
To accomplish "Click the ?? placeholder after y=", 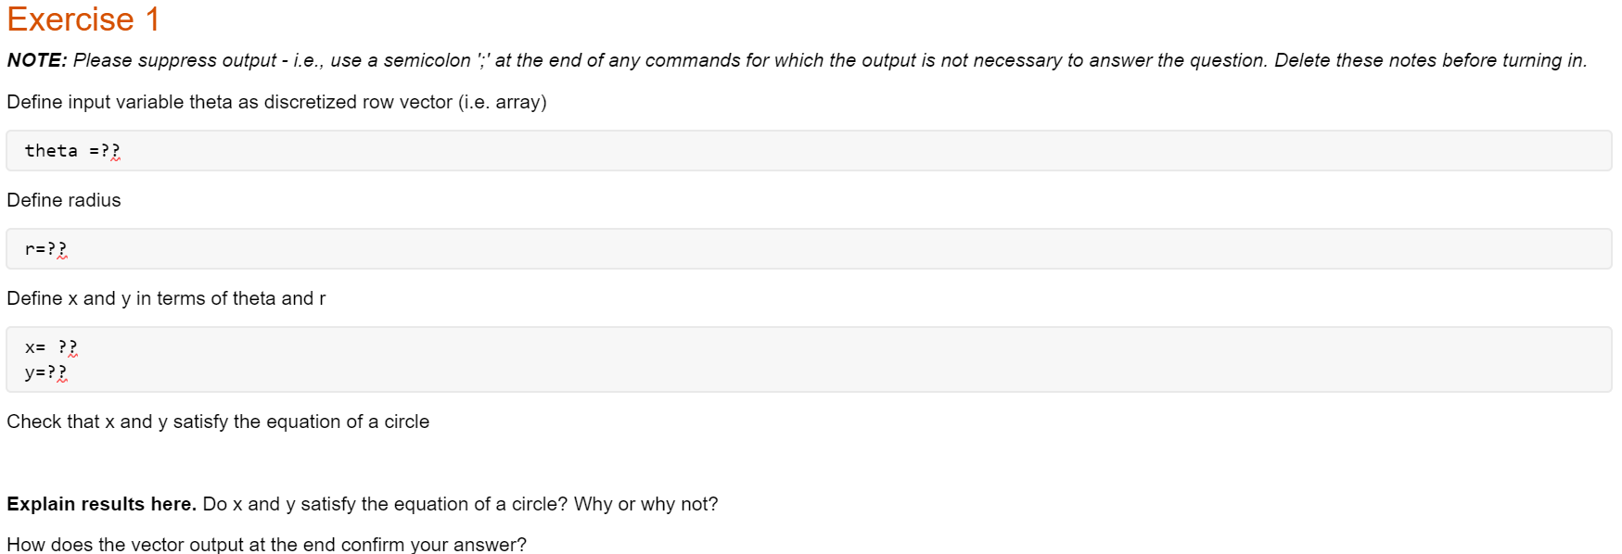I will click(57, 372).
